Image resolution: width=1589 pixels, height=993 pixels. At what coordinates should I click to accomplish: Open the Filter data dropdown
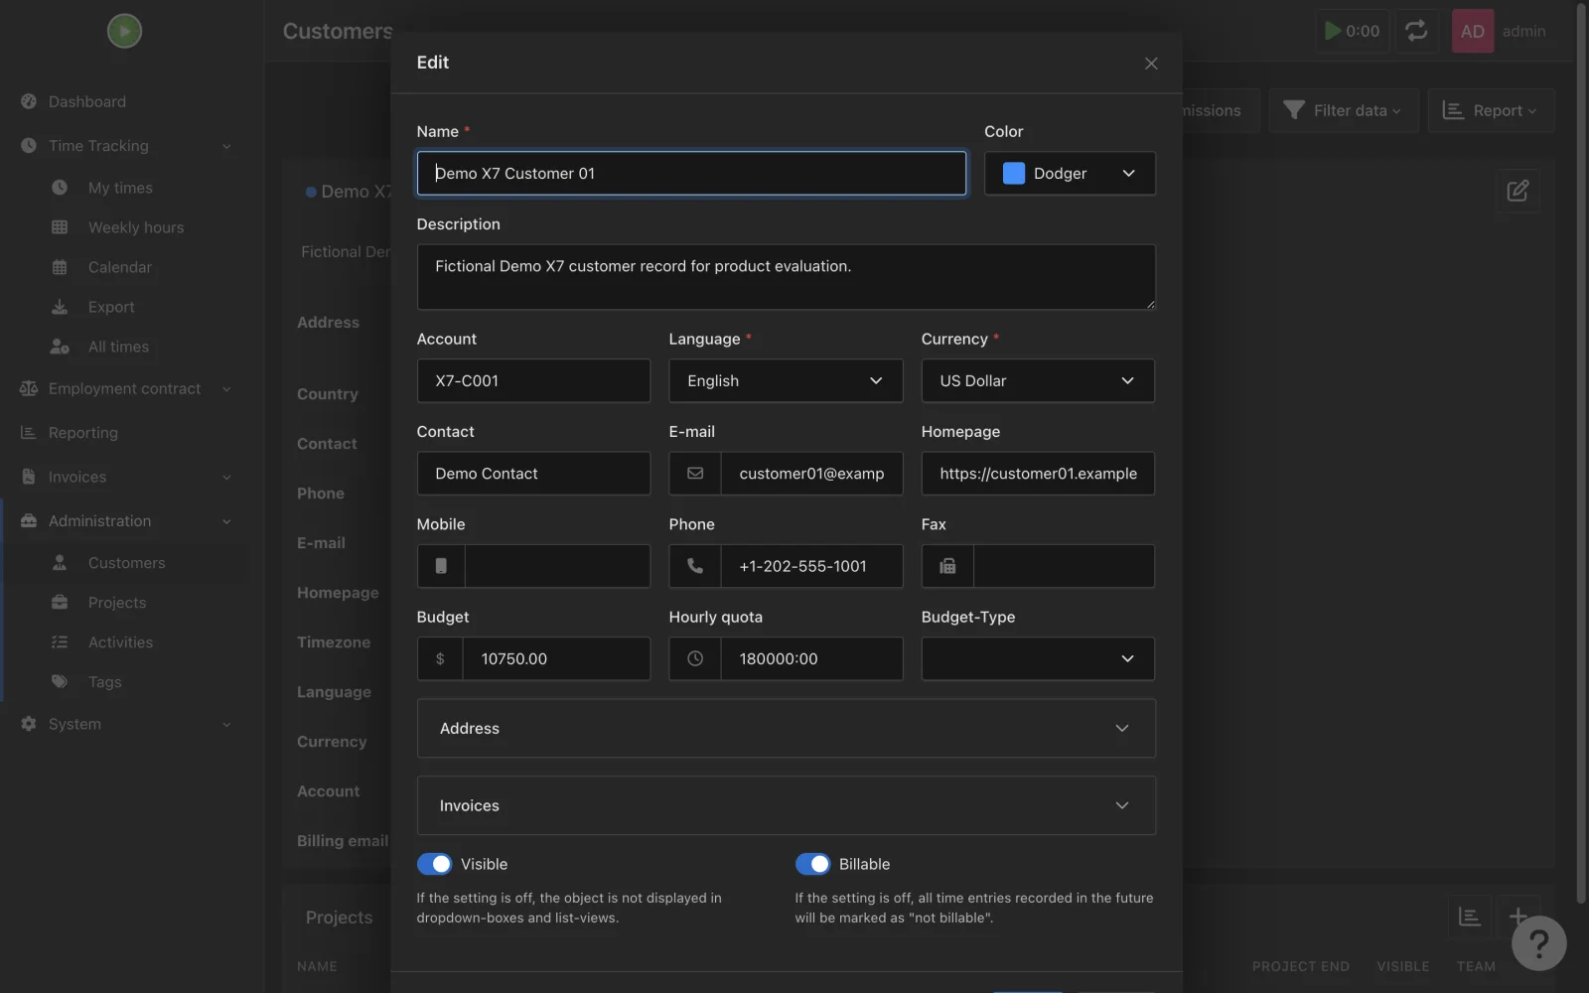click(x=1342, y=110)
